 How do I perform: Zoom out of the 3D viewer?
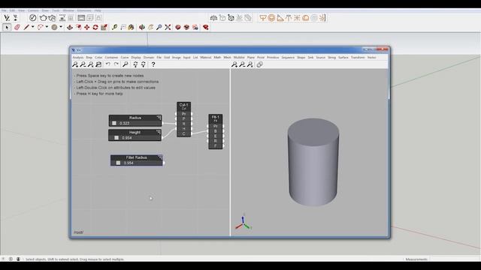click(242, 64)
